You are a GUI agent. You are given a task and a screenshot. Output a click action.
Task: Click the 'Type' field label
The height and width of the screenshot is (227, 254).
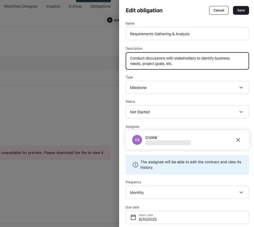[129, 77]
